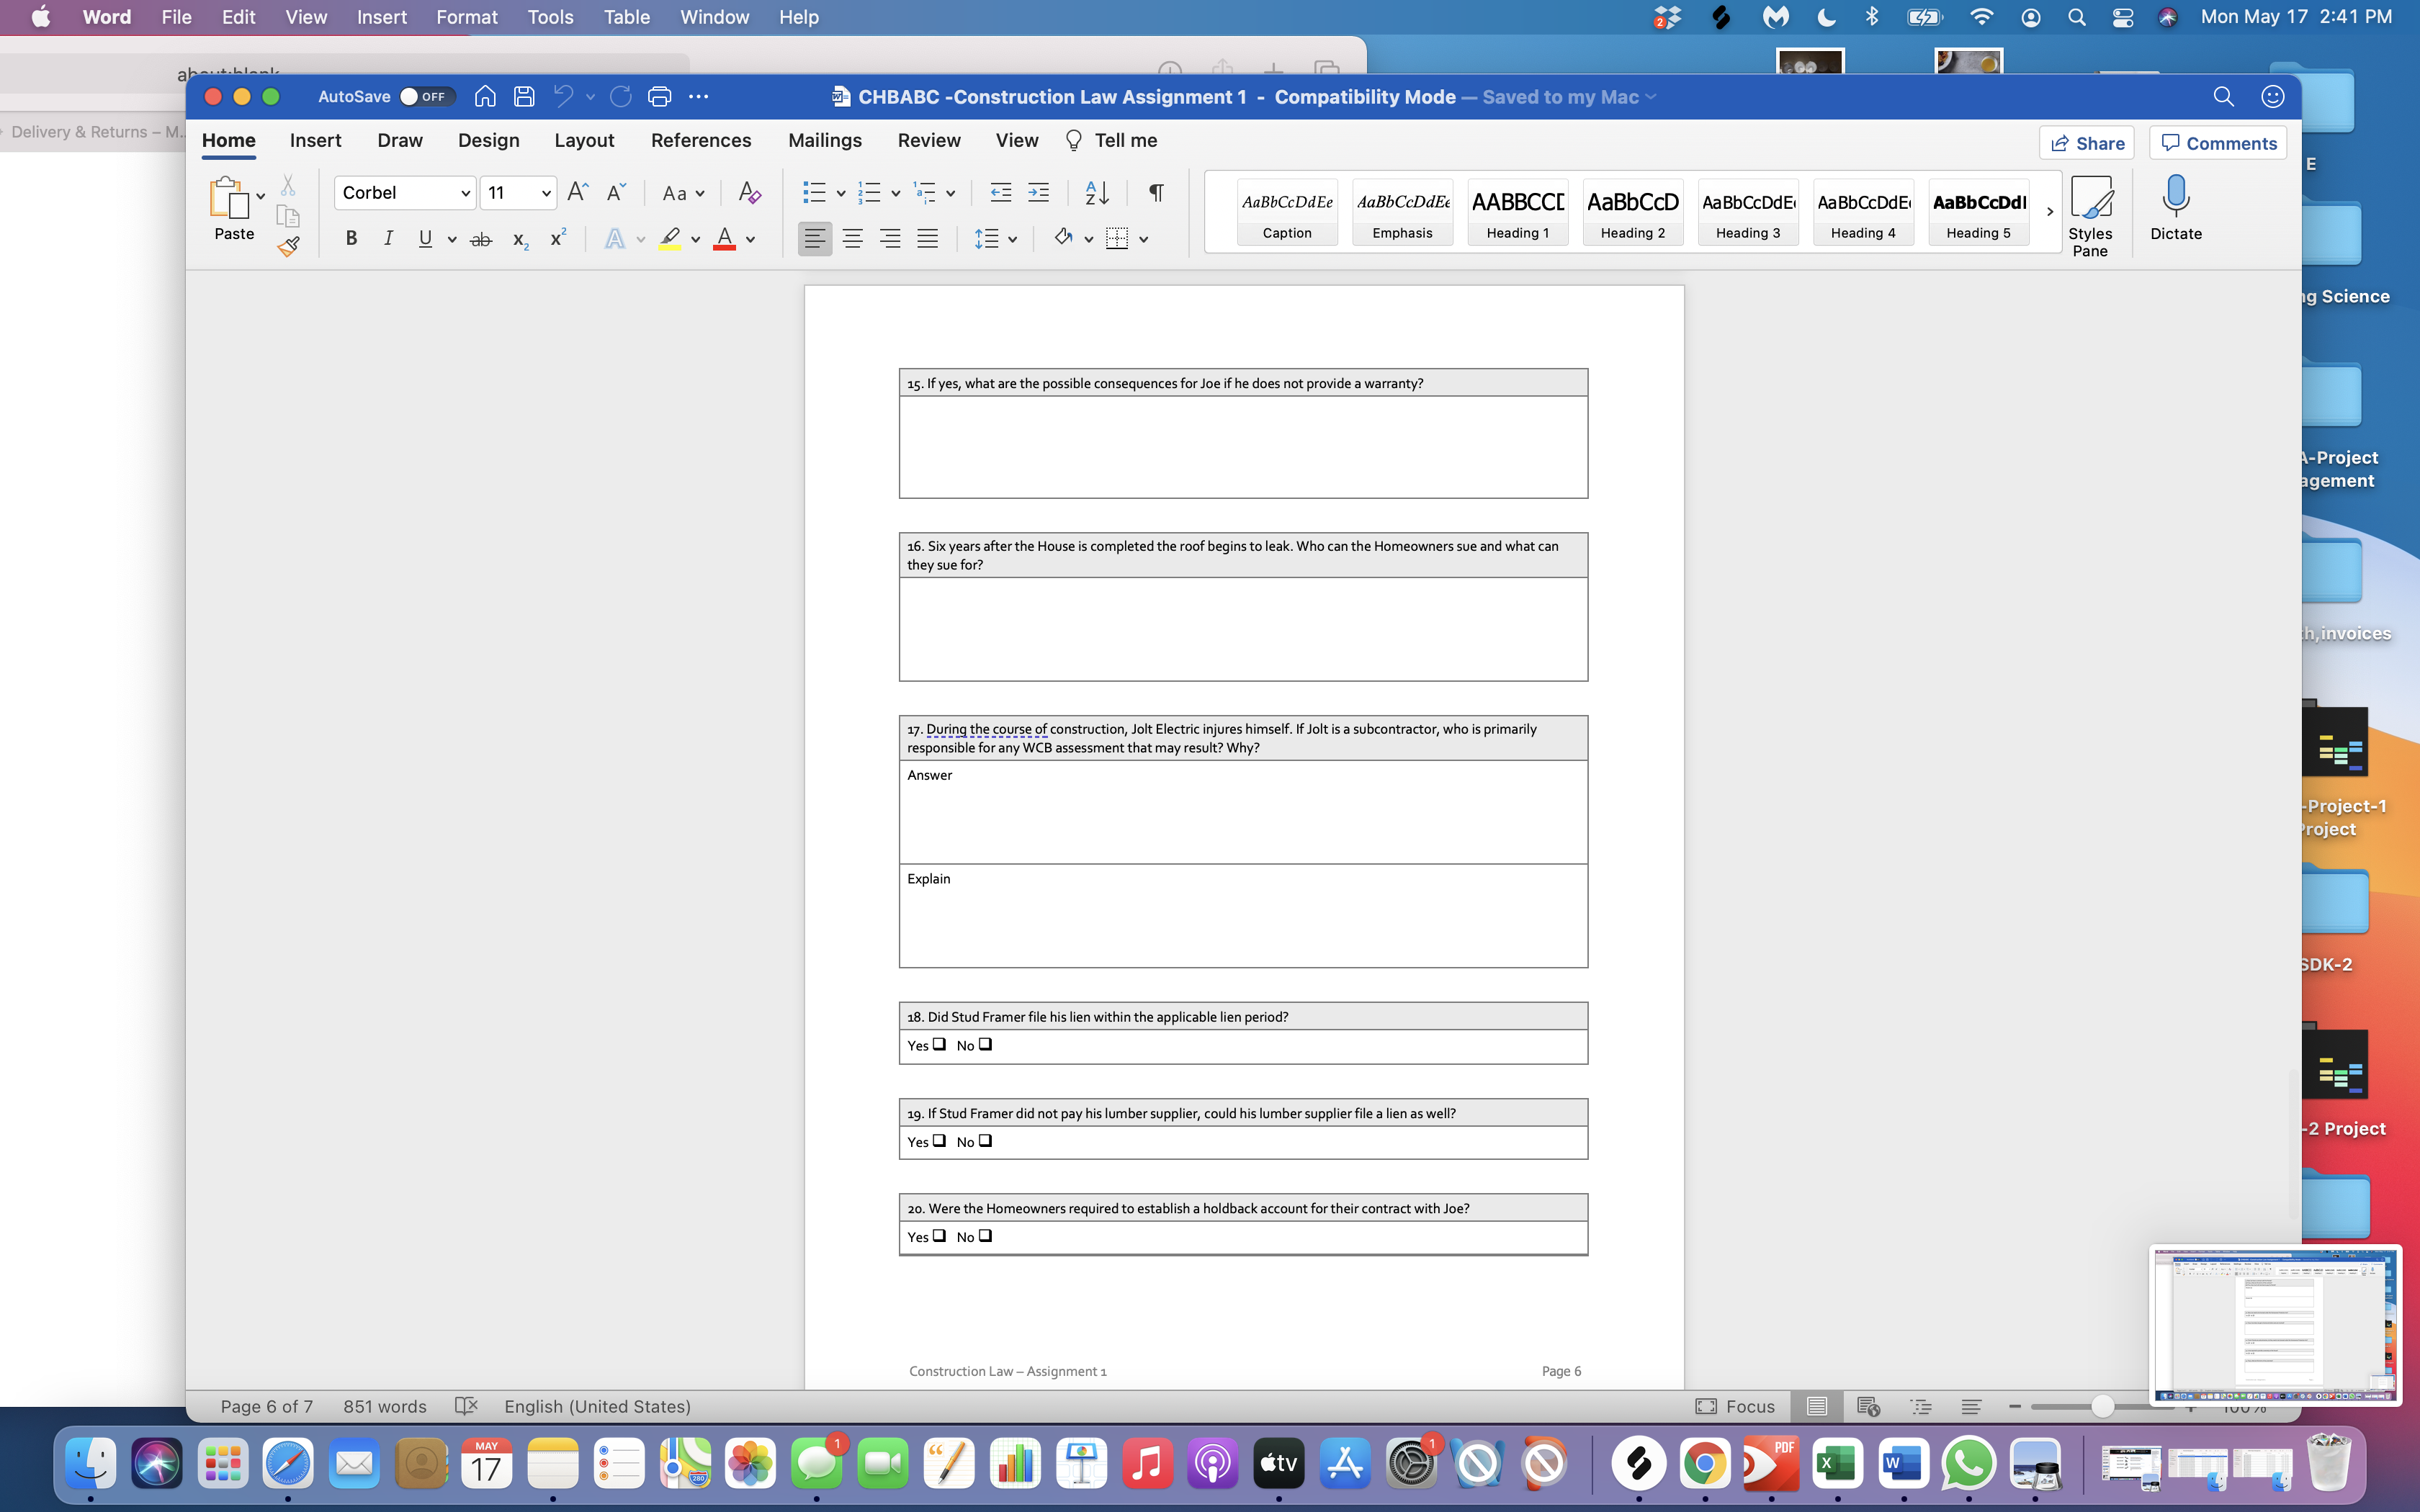Expand the styles gallery

pyautogui.click(x=2050, y=211)
